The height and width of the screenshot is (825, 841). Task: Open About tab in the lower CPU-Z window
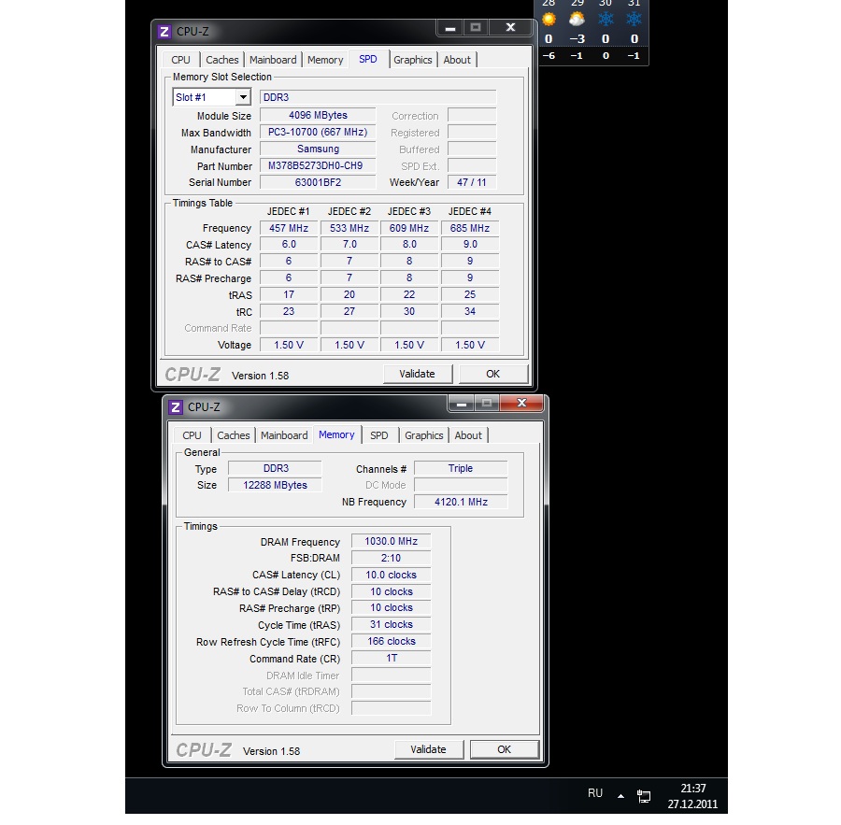coord(468,435)
